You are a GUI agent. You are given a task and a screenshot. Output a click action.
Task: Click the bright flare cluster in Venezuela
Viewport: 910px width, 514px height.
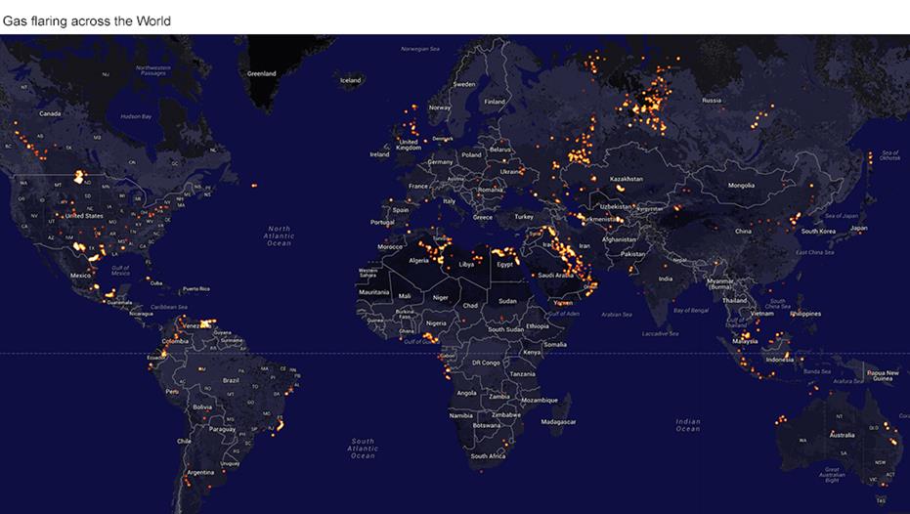[203, 323]
